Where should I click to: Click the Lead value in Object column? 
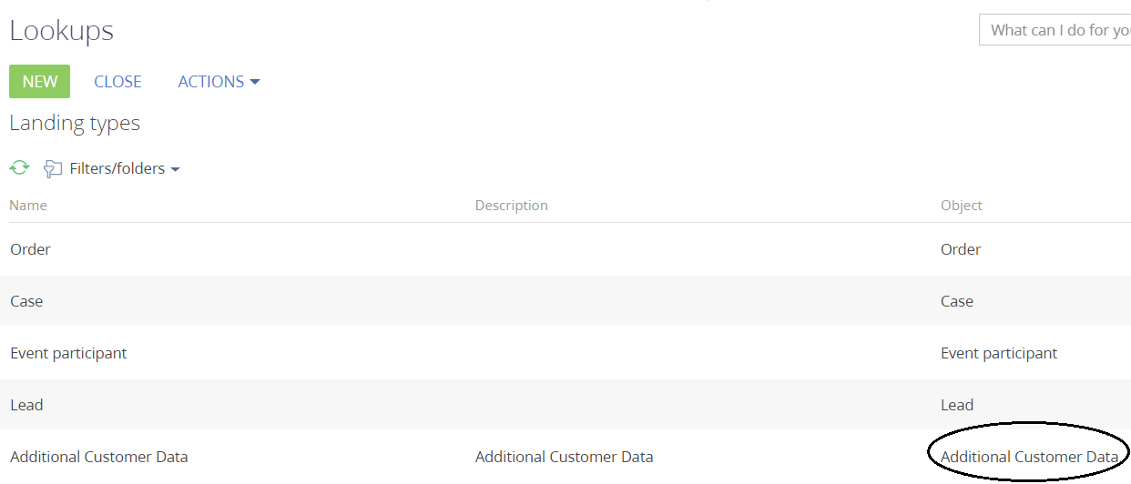[957, 405]
